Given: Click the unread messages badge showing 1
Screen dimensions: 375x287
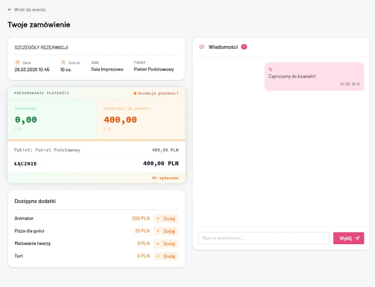Looking at the screenshot, I should pos(244,47).
